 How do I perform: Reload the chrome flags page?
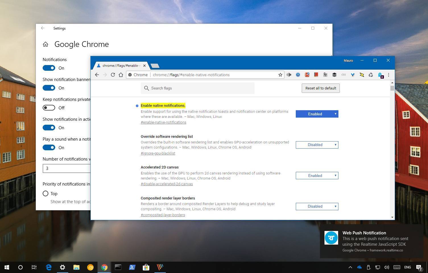(x=113, y=75)
